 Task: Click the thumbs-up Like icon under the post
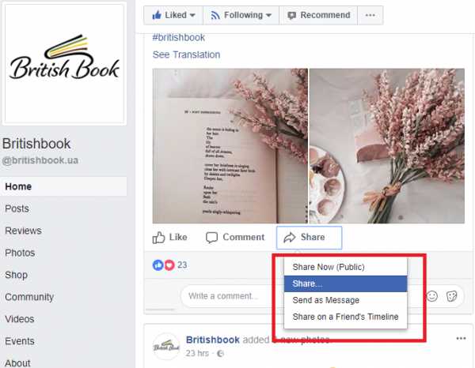point(158,238)
